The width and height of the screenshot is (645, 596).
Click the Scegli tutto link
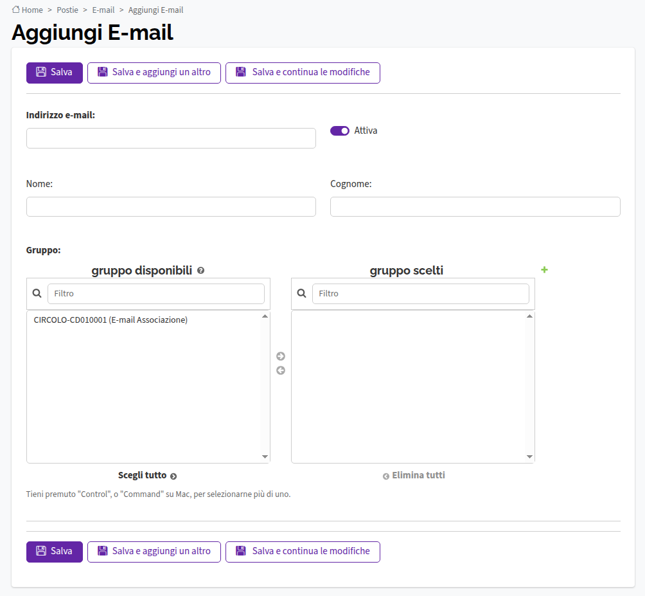(147, 475)
